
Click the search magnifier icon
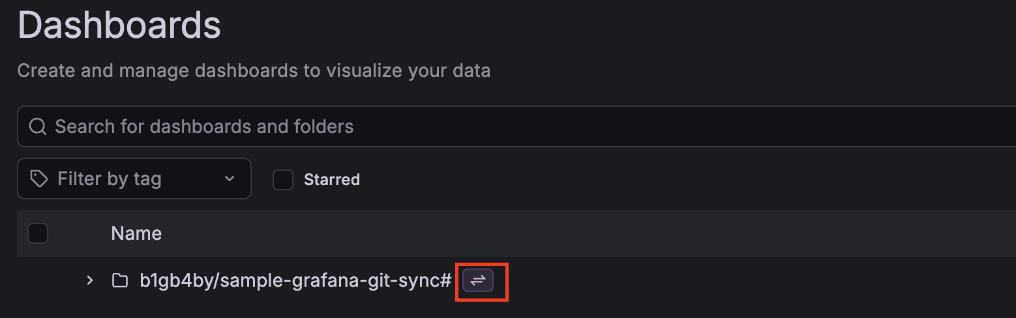point(37,126)
